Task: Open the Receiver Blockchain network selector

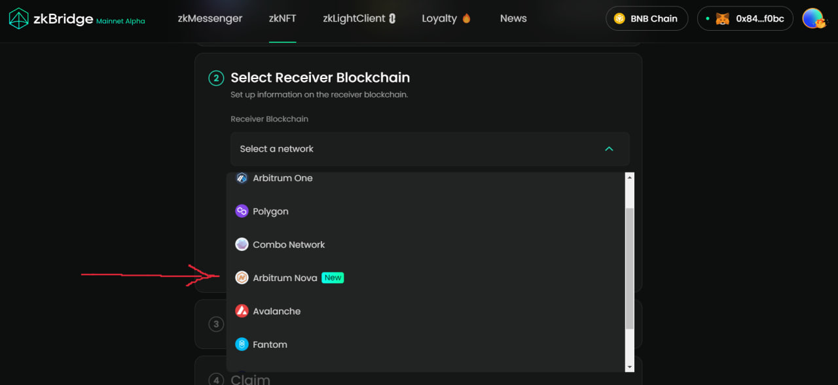Action: pyautogui.click(x=429, y=148)
